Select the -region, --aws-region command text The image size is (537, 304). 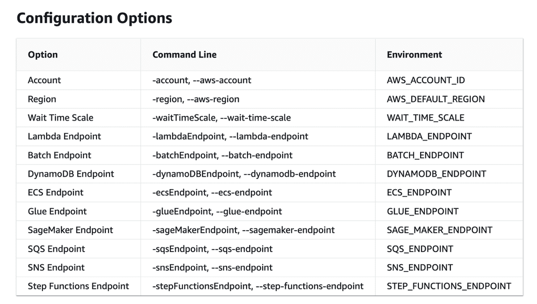click(196, 99)
